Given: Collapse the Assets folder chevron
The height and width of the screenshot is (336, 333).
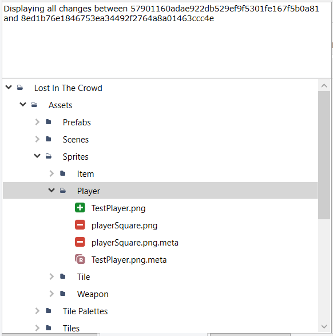Looking at the screenshot, I should [23, 104].
